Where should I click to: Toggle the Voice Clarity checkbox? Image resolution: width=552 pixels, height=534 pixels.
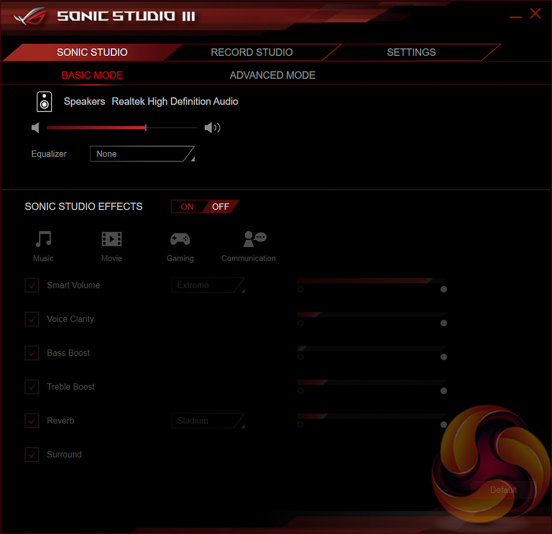pyautogui.click(x=32, y=319)
